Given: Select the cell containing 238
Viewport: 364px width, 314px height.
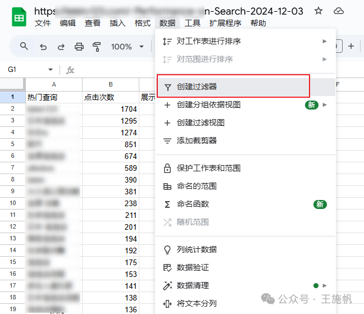Looking at the screenshot, I should point(111,203).
